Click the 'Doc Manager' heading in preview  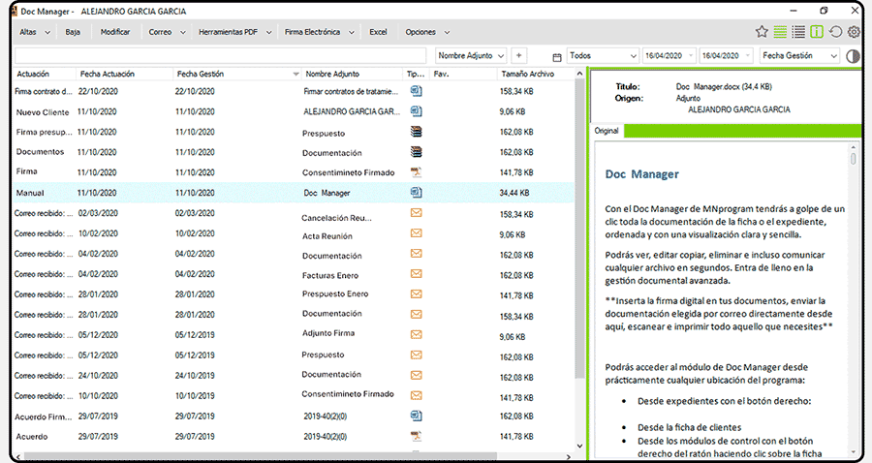pyautogui.click(x=641, y=174)
